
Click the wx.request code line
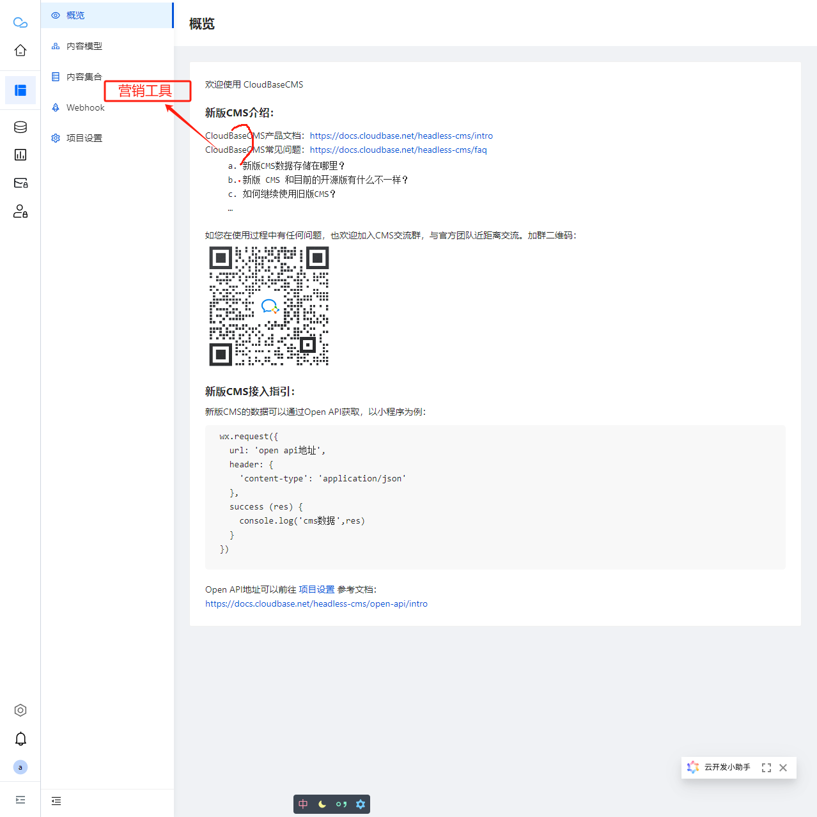click(x=249, y=437)
